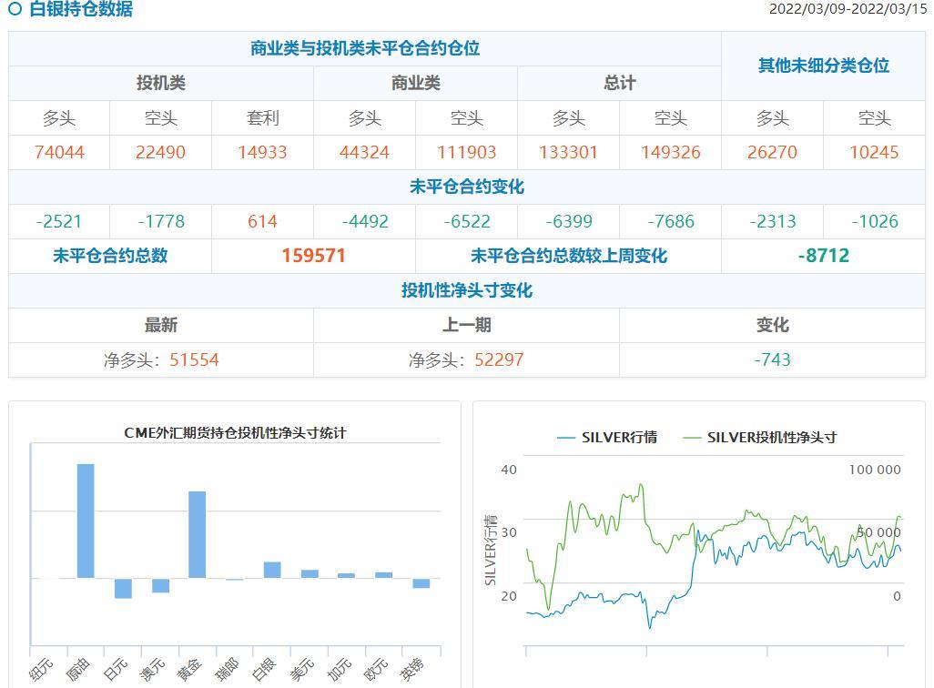This screenshot has width=934, height=688.
Task: Click the 英镑 bar in the chart
Action: (x=421, y=583)
